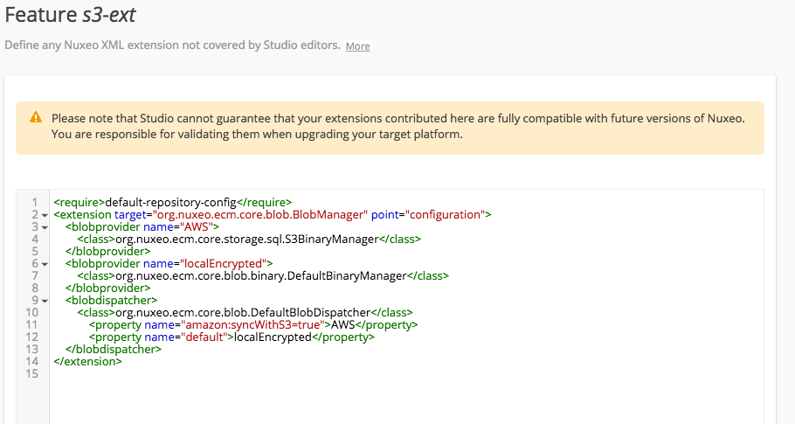Place cursor on empty line 15 in the editor
This screenshot has width=795, height=424.
tap(405, 374)
